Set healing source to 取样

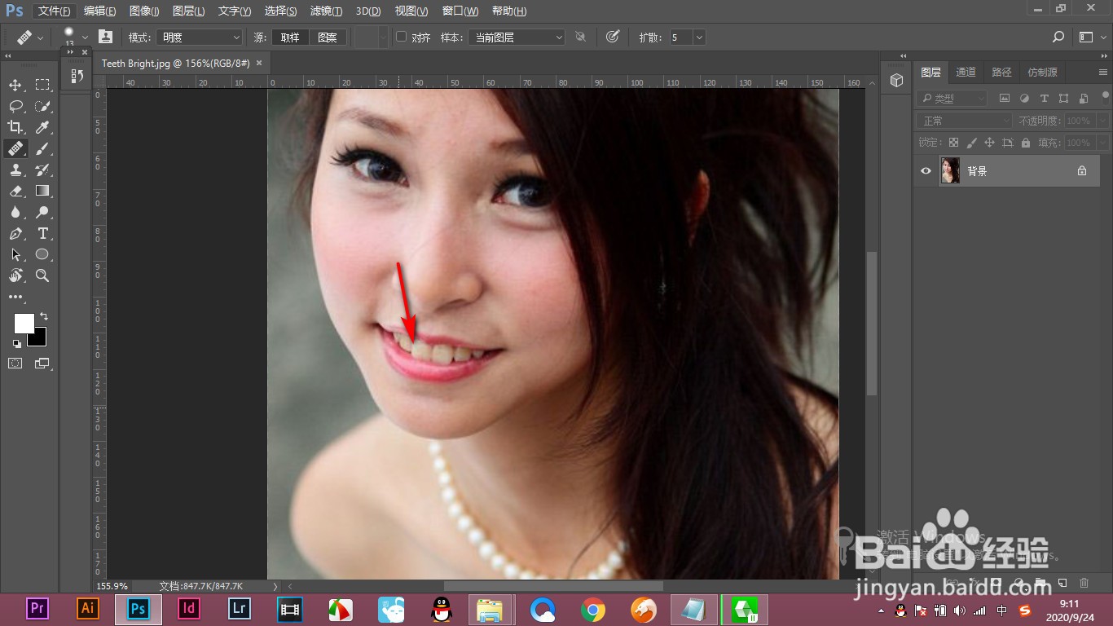pos(290,37)
